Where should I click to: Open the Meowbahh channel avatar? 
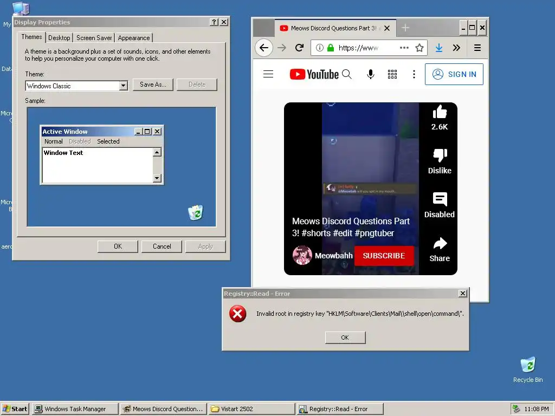[x=302, y=256]
